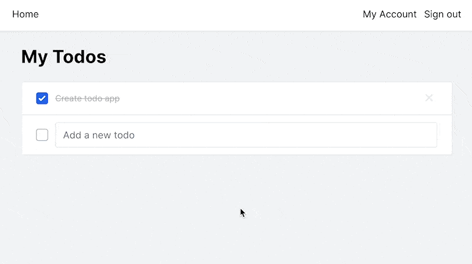Uncheck the Create todo app checkbox
The width and height of the screenshot is (472, 264).
(42, 98)
